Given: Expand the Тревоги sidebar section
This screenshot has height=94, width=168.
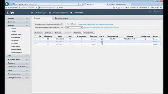Looking at the screenshot, I should click(x=18, y=63).
